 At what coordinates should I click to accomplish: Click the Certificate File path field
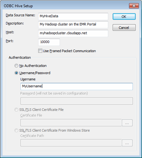(71, 123)
